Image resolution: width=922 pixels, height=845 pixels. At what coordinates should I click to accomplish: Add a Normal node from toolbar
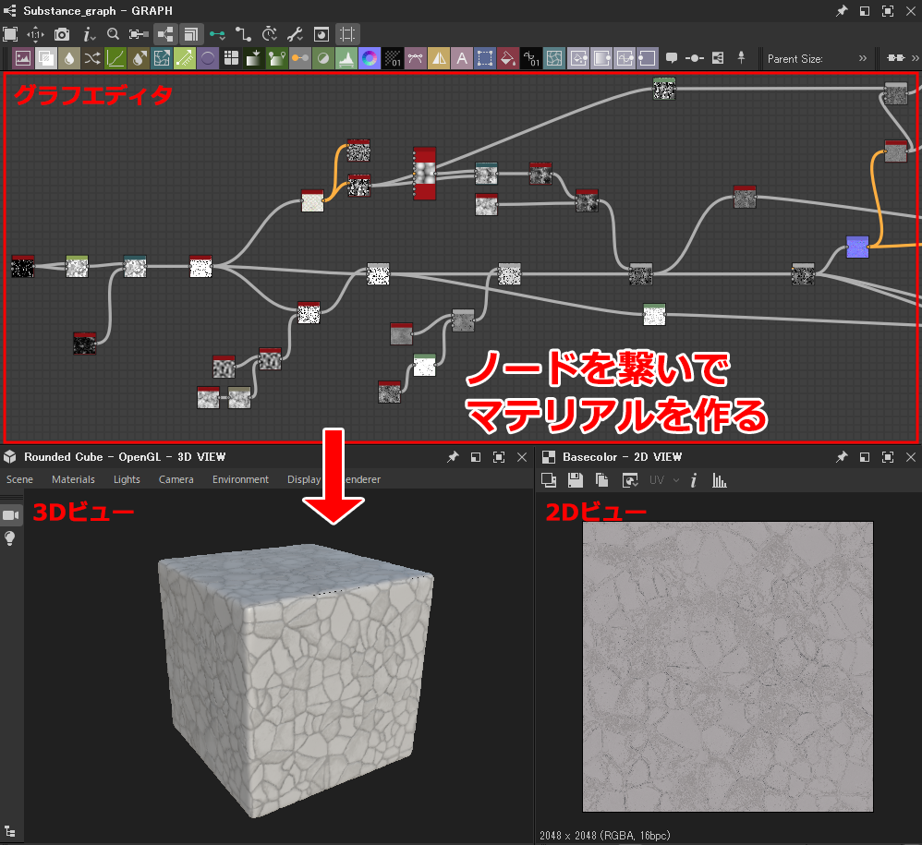click(208, 58)
